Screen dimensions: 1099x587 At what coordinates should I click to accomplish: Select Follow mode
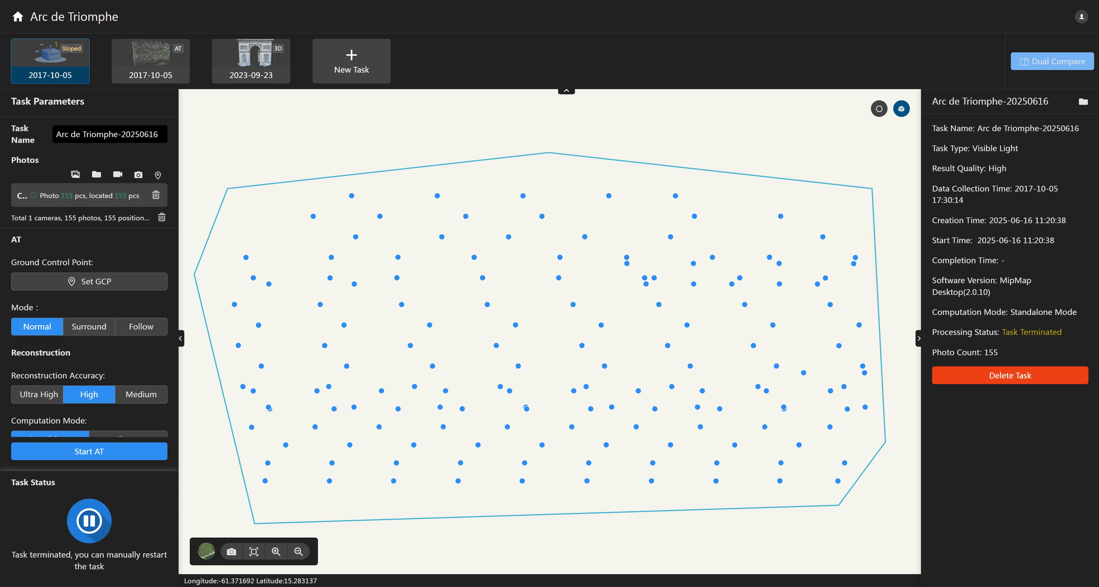pyautogui.click(x=141, y=327)
